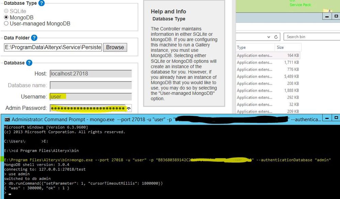Screen dimensions: 340x199
Task: Click the 'connecting to: 127.0.0.1:27018/test' line
Action: pos(45,169)
